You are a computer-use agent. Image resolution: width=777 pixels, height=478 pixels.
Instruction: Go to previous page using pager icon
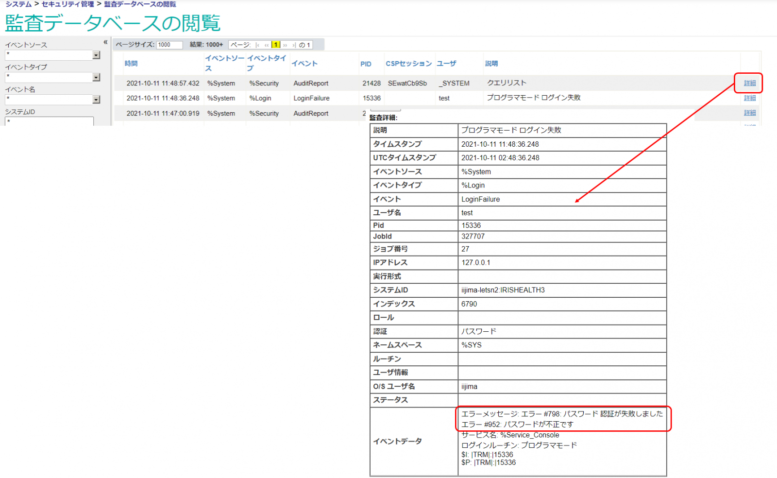pyautogui.click(x=267, y=45)
